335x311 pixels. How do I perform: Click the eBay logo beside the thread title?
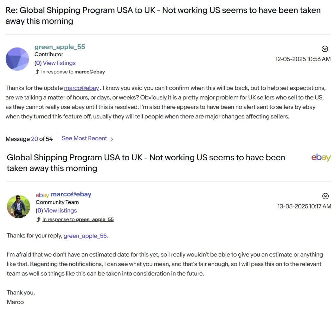pyautogui.click(x=321, y=158)
